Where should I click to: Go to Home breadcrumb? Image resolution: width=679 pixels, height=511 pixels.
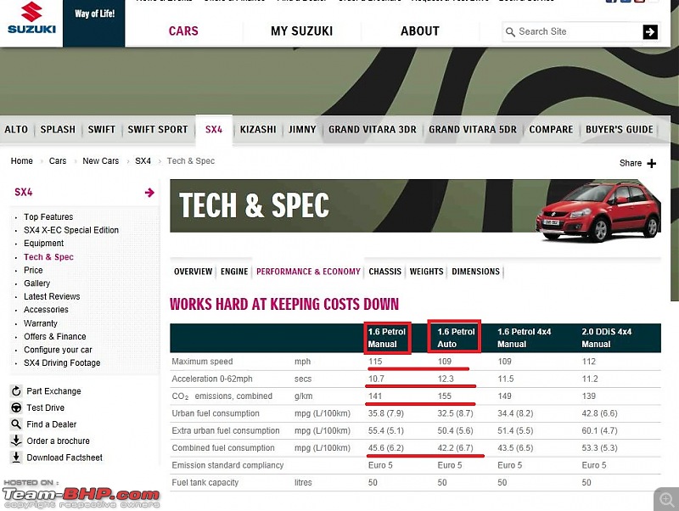22,161
